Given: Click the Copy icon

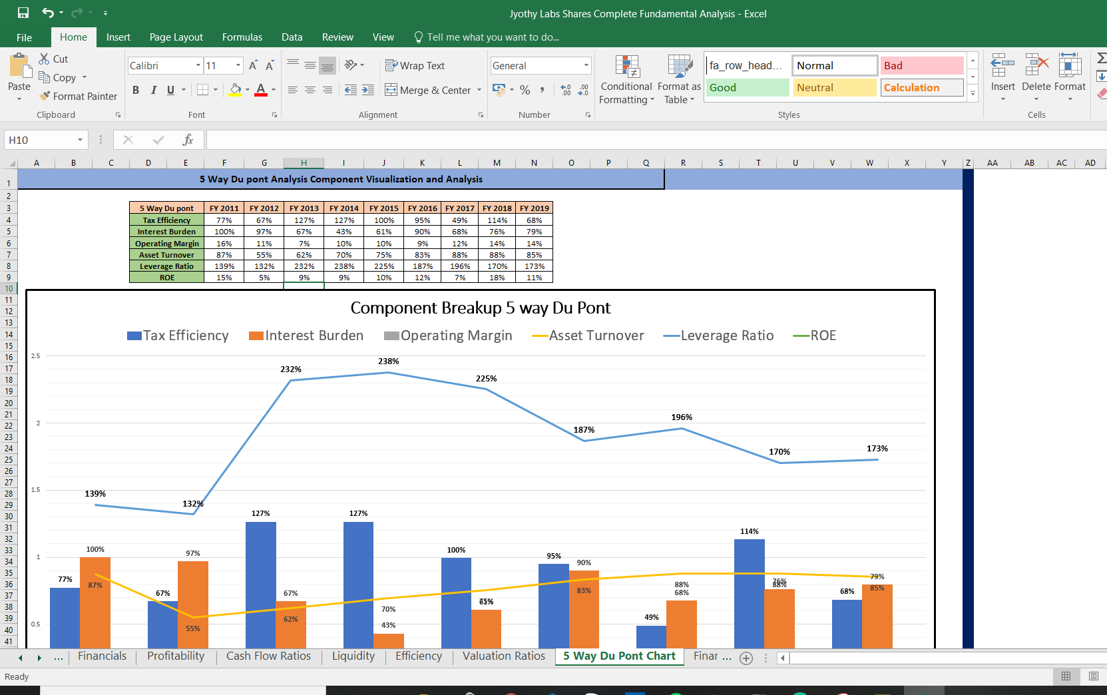Looking at the screenshot, I should point(44,77).
